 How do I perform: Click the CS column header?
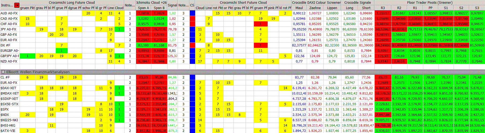[x=192, y=5]
